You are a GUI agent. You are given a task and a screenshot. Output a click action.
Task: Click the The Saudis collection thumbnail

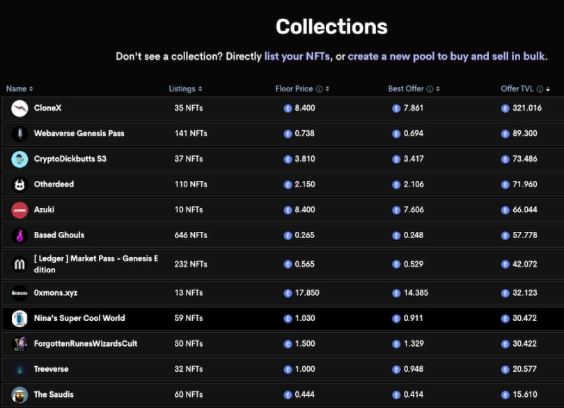coord(19,395)
